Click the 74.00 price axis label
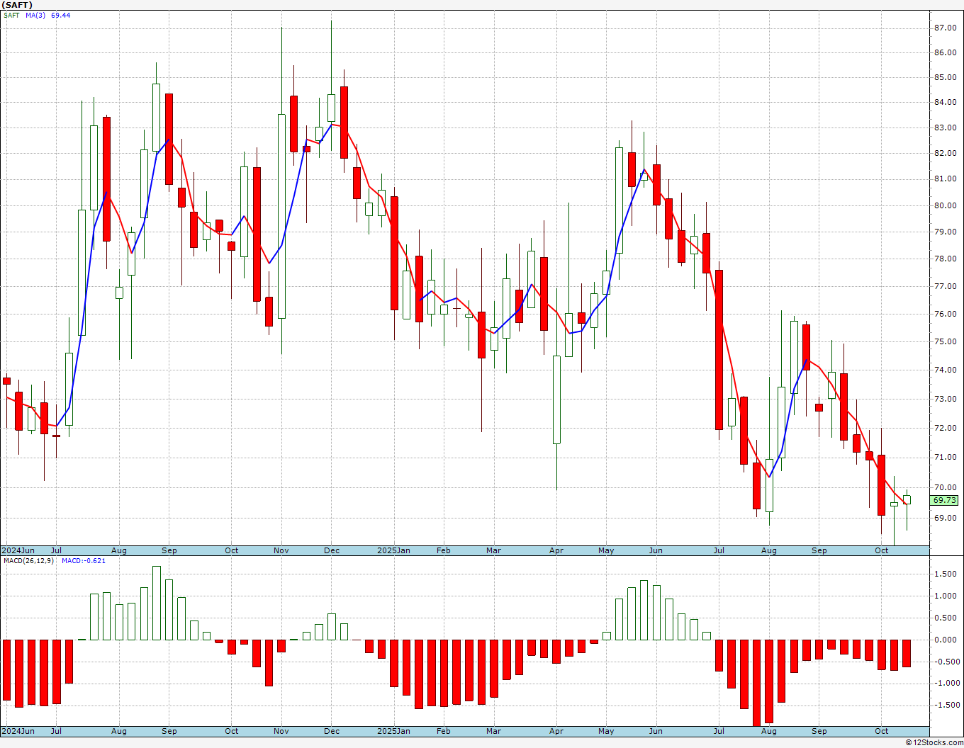Image resolution: width=964 pixels, height=748 pixels. (x=945, y=370)
